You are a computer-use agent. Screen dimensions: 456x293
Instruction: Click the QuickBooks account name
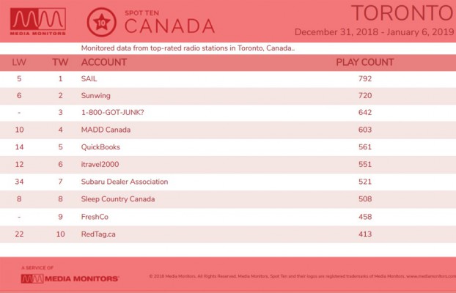pyautogui.click(x=100, y=147)
